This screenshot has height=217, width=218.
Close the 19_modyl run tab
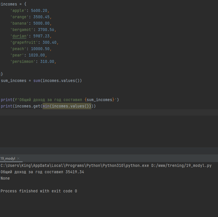(x=18, y=158)
